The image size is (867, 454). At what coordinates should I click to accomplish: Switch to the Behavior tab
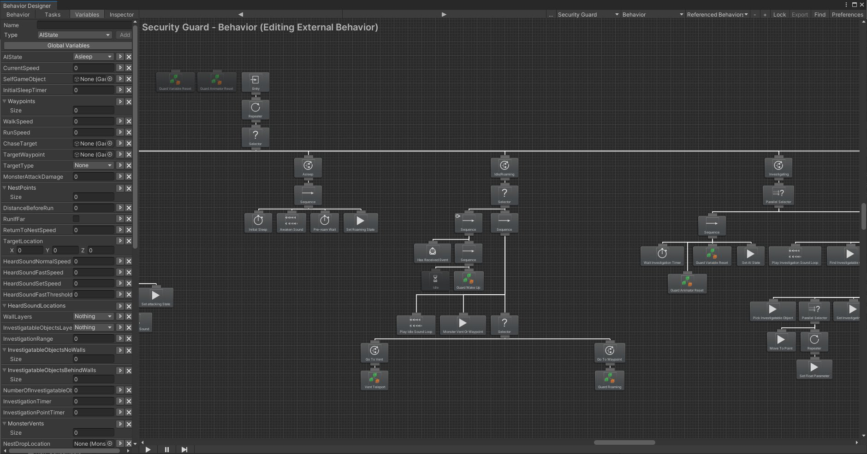[x=18, y=15]
